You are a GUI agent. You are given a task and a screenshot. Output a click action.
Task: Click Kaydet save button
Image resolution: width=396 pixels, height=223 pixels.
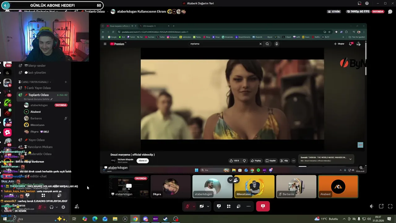[x=271, y=161]
